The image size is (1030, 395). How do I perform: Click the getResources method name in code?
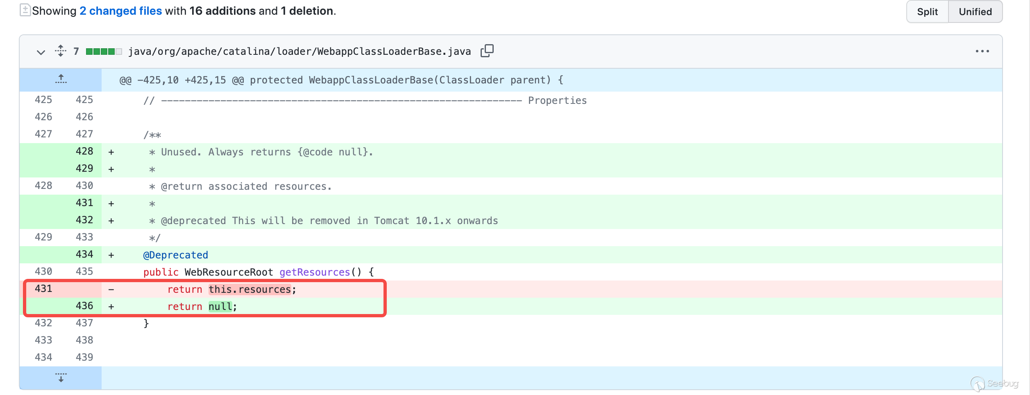(314, 272)
